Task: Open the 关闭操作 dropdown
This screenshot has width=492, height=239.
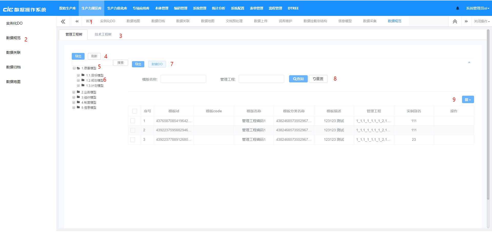Action: click(481, 21)
